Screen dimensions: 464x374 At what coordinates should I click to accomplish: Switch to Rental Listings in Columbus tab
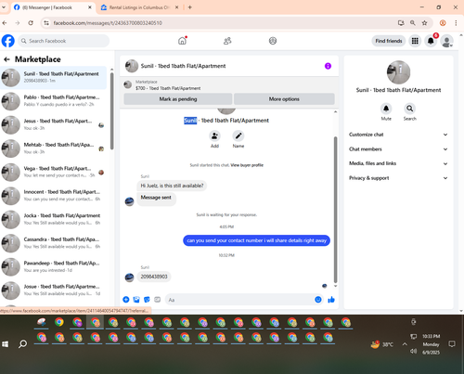(140, 7)
